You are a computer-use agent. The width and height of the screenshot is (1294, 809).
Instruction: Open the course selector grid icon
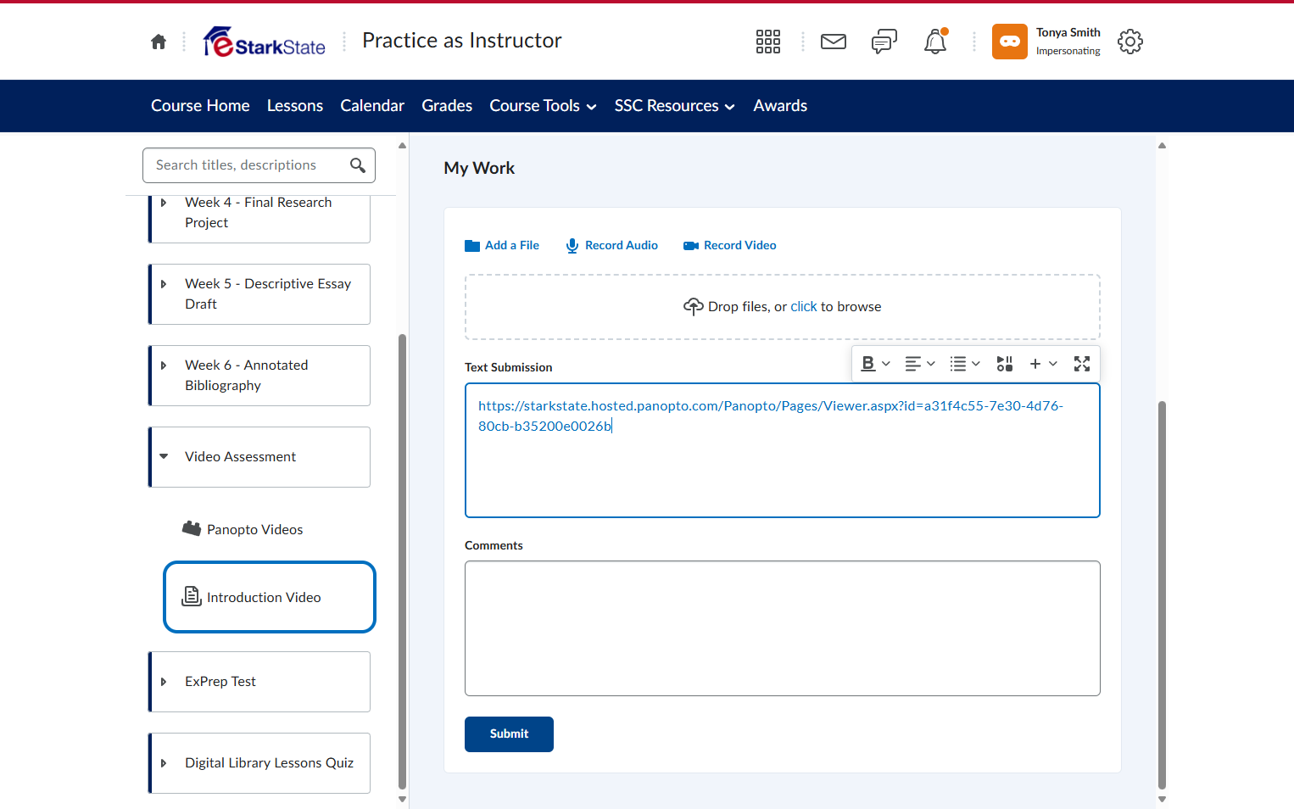(768, 42)
